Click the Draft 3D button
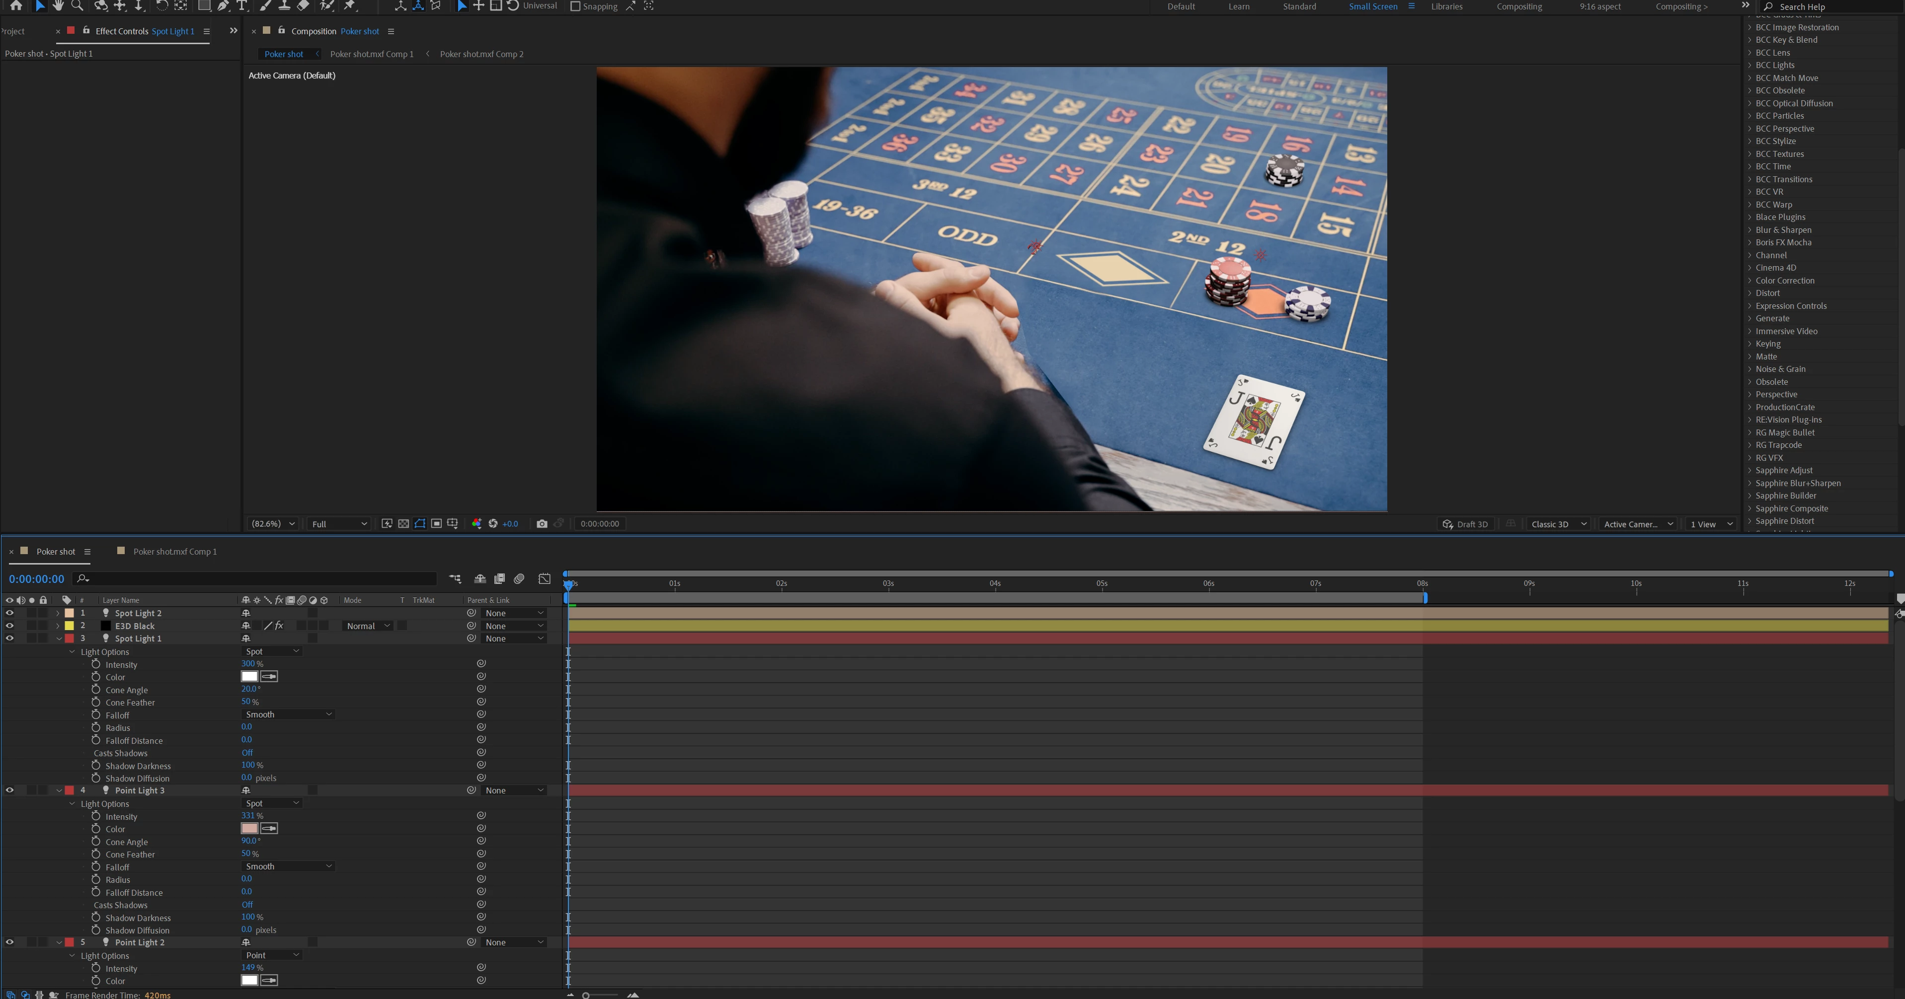Viewport: 1905px width, 999px height. coord(1465,524)
